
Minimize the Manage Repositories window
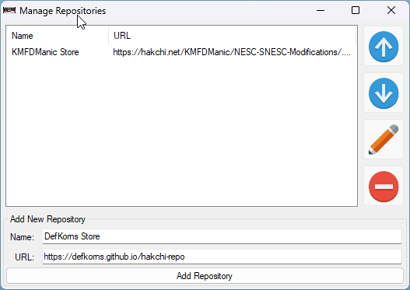pyautogui.click(x=321, y=10)
